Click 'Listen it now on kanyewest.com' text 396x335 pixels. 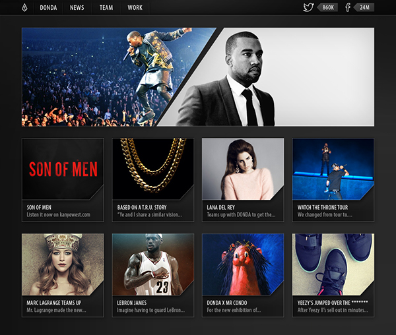[58, 215]
